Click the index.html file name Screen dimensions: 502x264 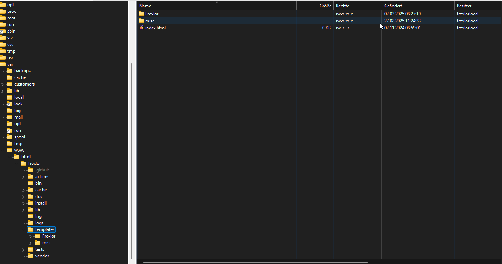click(x=155, y=28)
